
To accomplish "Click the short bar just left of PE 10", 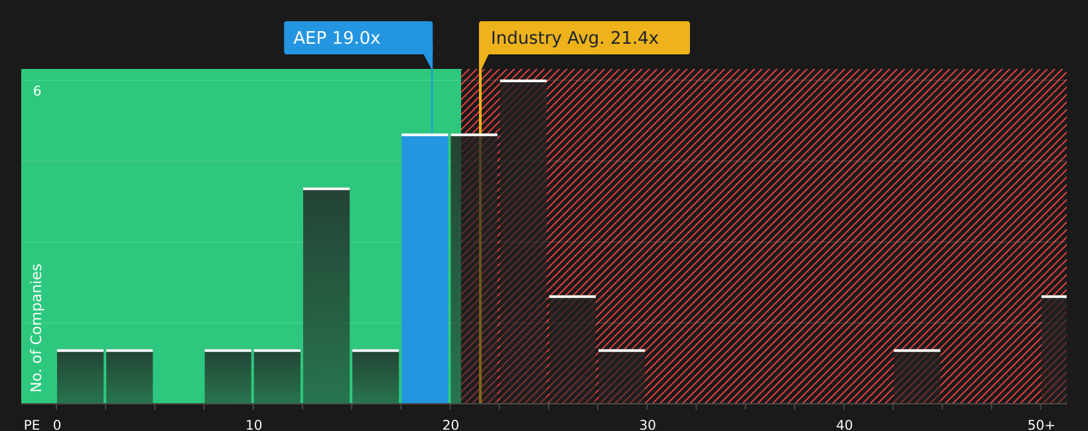I will (228, 377).
